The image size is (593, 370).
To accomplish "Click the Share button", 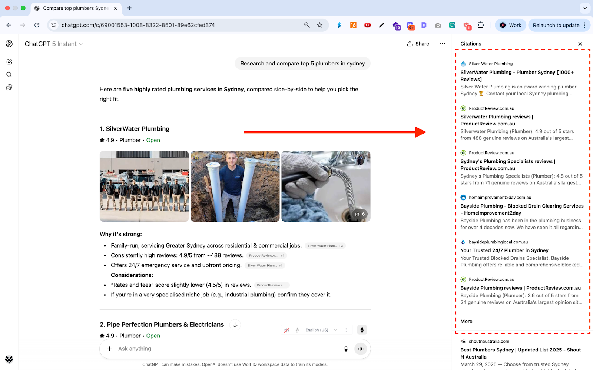I will tap(418, 44).
